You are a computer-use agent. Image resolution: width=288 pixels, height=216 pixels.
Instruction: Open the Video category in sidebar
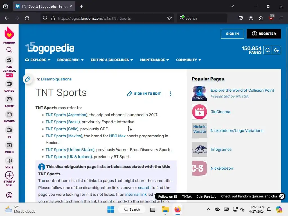9,148
